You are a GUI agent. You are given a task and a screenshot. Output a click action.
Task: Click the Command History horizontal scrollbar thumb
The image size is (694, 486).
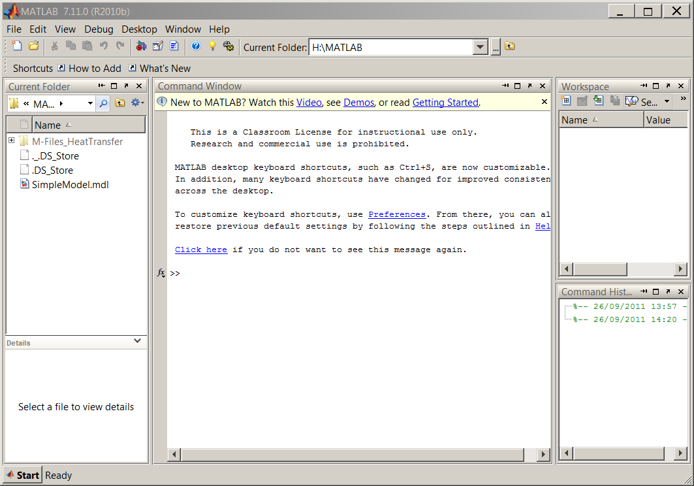(x=619, y=453)
